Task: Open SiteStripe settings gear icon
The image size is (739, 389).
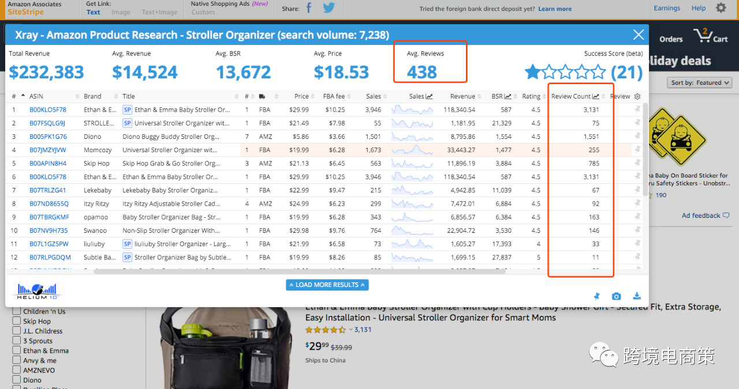Action: 721,8
